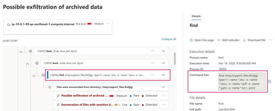The width and height of the screenshot is (275, 111).
Task: Collapse tree arrow left of bash 10056
Action: 27,64
